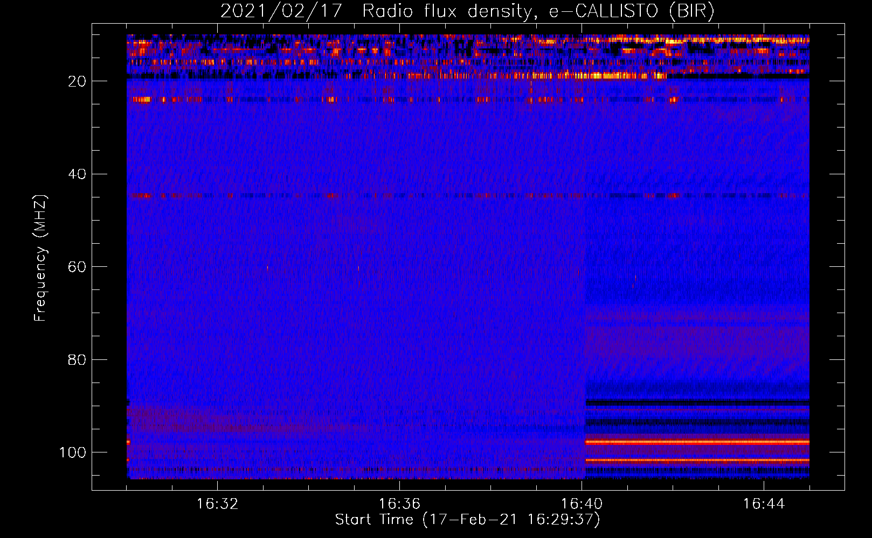Click the '16:40' time tick label
Screen dimensions: 872x538
(x=582, y=504)
